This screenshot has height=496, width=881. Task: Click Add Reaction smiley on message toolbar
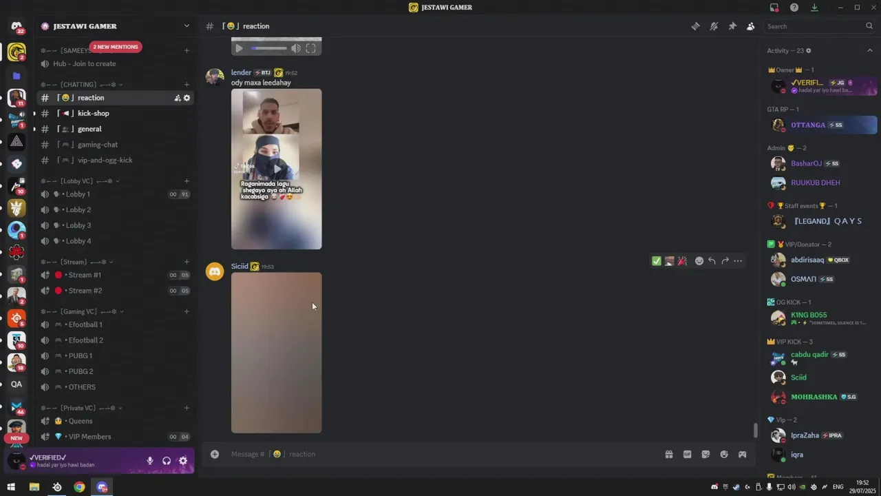(699, 261)
